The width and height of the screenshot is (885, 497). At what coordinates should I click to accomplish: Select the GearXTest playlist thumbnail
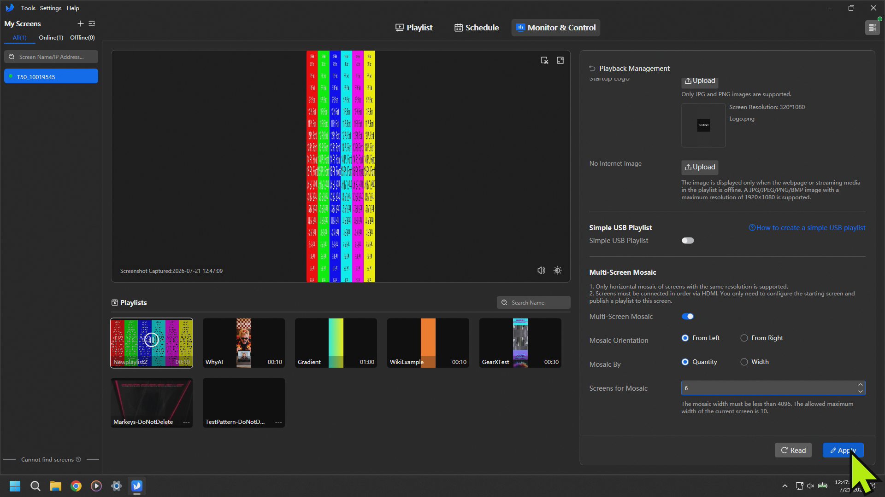520,343
